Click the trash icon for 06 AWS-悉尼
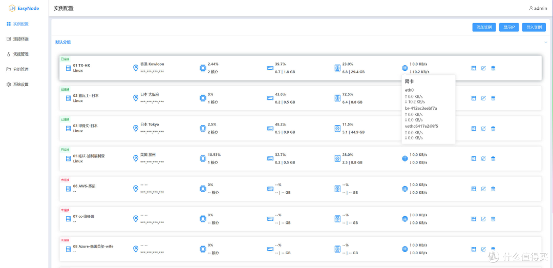The height and width of the screenshot is (268, 553). (493, 189)
